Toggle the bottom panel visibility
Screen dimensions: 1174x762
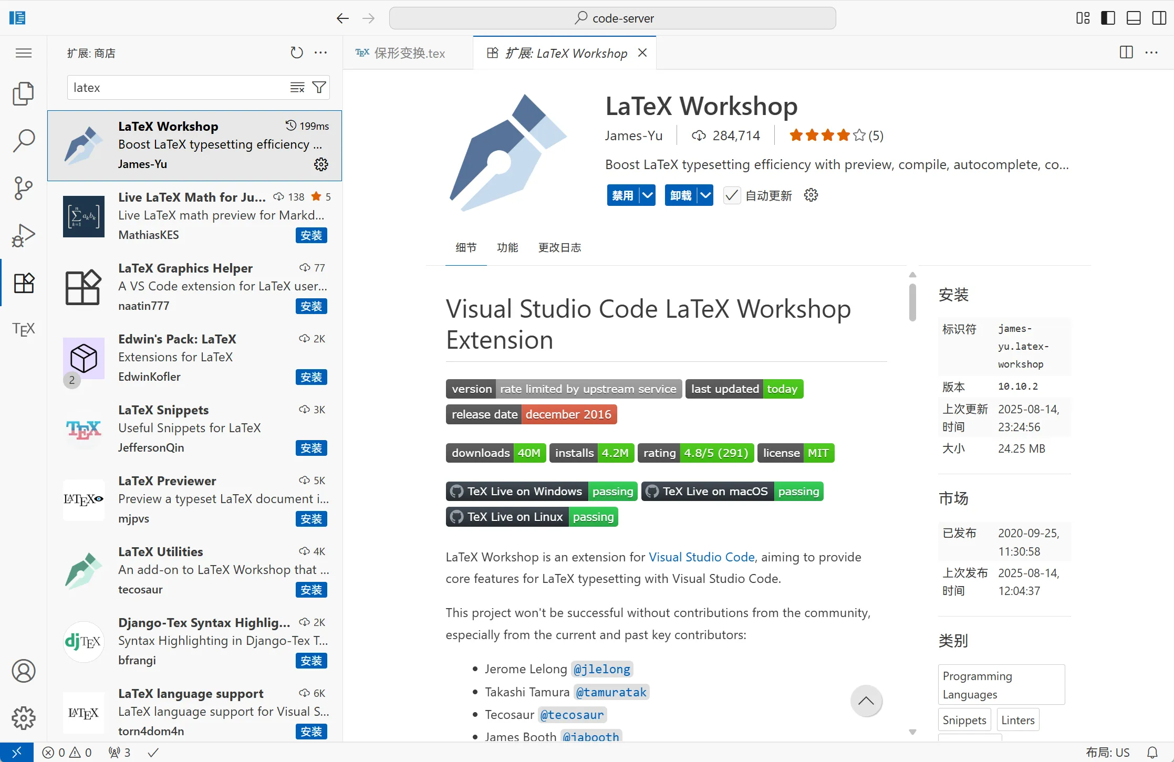(1134, 18)
